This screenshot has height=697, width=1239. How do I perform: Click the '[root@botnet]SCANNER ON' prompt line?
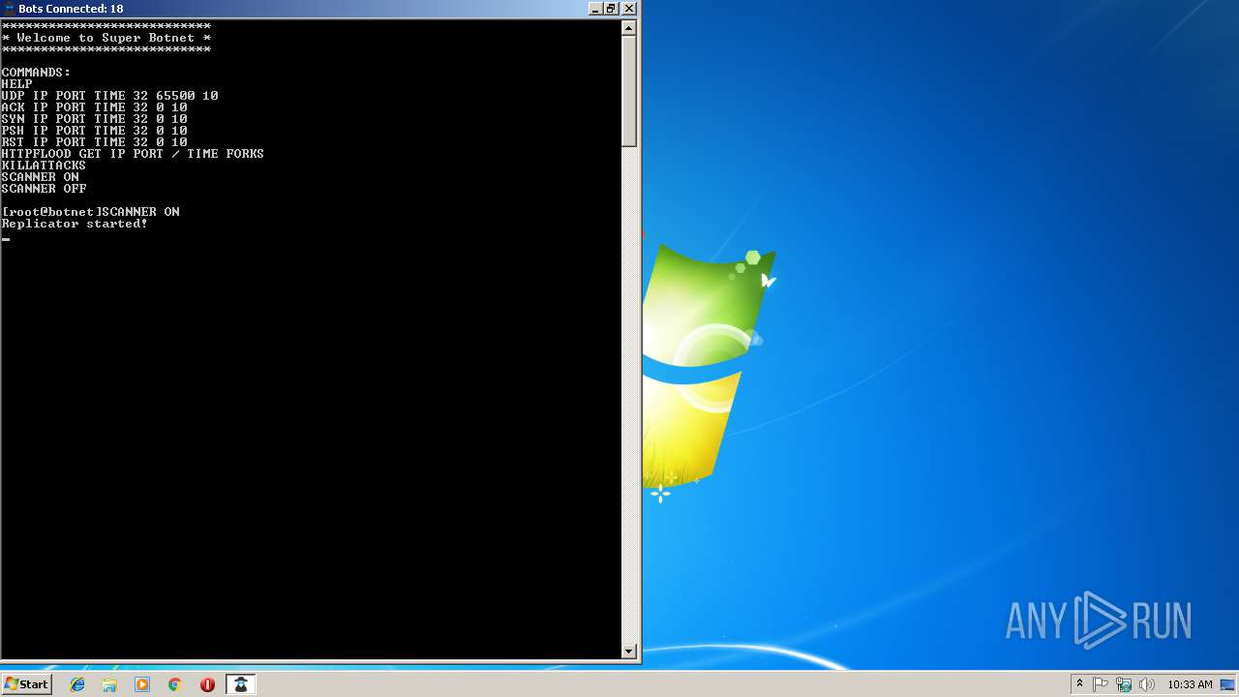point(90,212)
